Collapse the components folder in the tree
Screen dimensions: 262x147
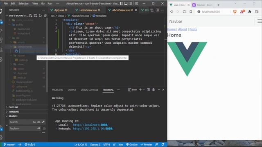click(11, 47)
